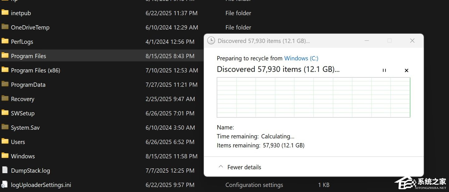Viewport: 449px width, 192px height.
Task: Select the SWSetup folder name
Action: pyautogui.click(x=23, y=113)
